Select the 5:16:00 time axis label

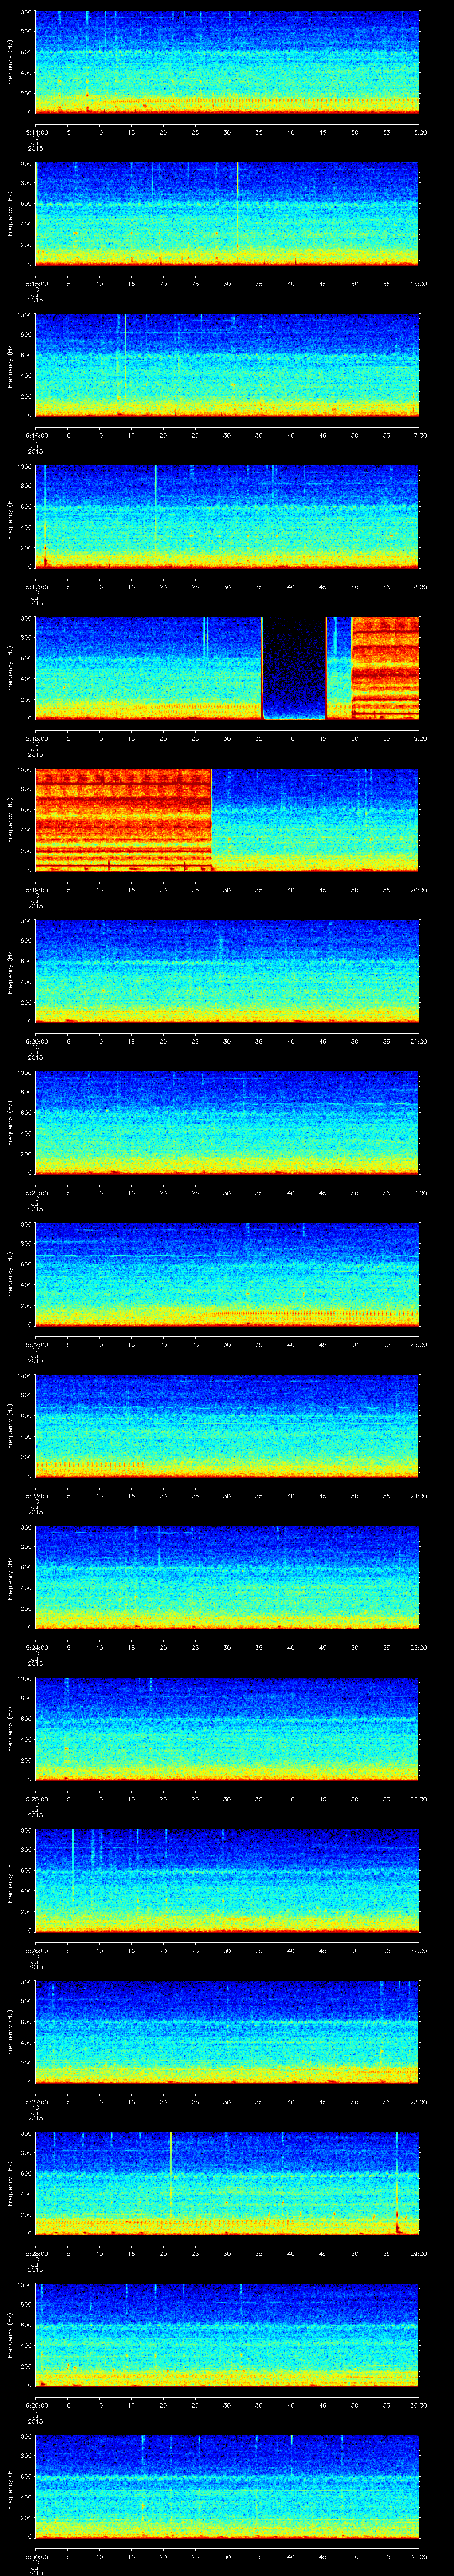[36, 435]
